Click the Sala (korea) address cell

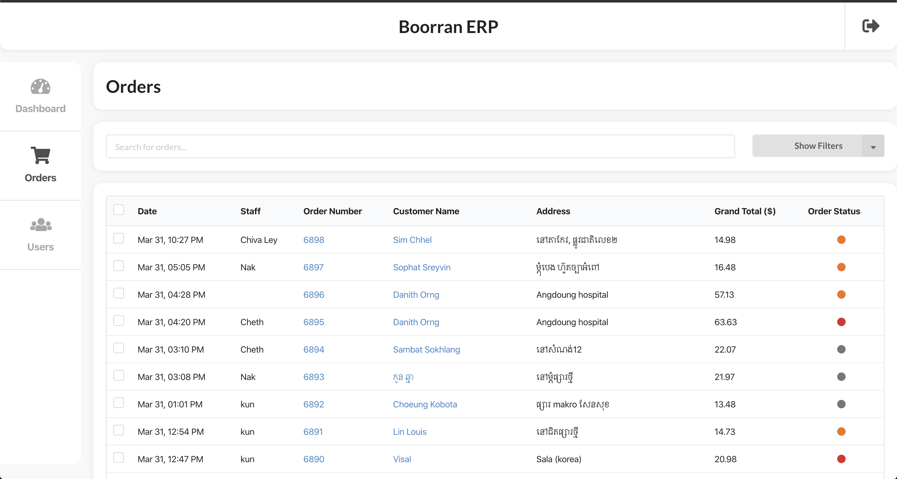[x=559, y=459]
